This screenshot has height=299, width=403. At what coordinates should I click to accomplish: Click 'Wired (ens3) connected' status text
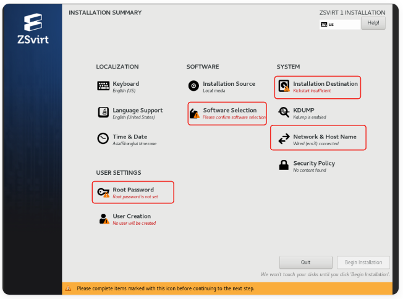click(x=316, y=143)
